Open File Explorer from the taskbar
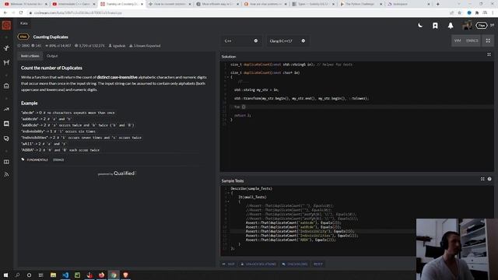The image size is (498, 280). pos(53,275)
